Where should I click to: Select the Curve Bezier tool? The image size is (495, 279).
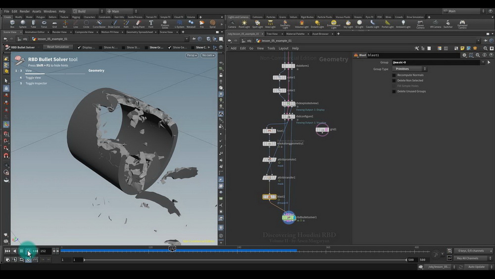pos(99,24)
